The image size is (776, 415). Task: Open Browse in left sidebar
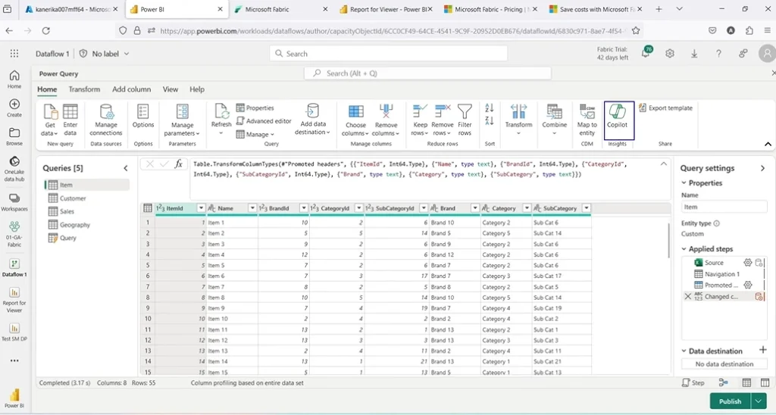14,136
